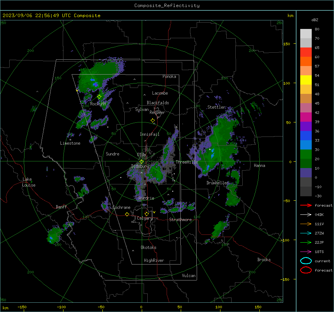Screen dimensions: 334x312
Task: Click the Okotoks city label
Action: tap(148, 247)
